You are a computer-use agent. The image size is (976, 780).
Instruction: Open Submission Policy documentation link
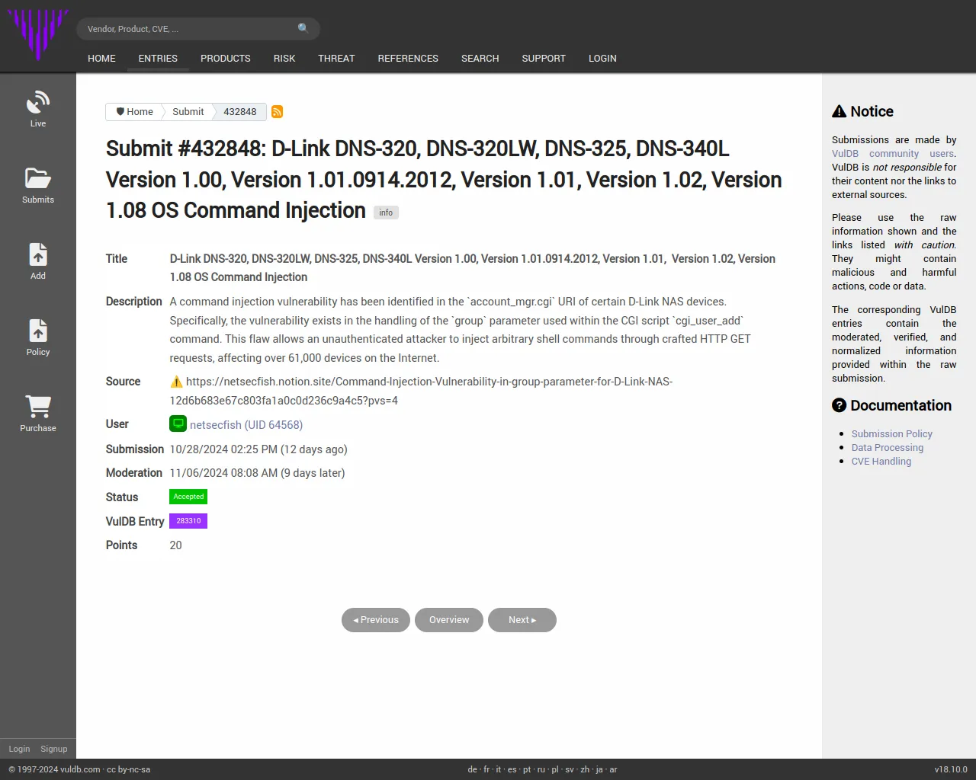pos(892,434)
